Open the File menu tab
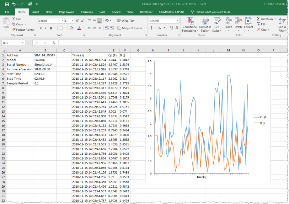289x204 pixels. 7,12
